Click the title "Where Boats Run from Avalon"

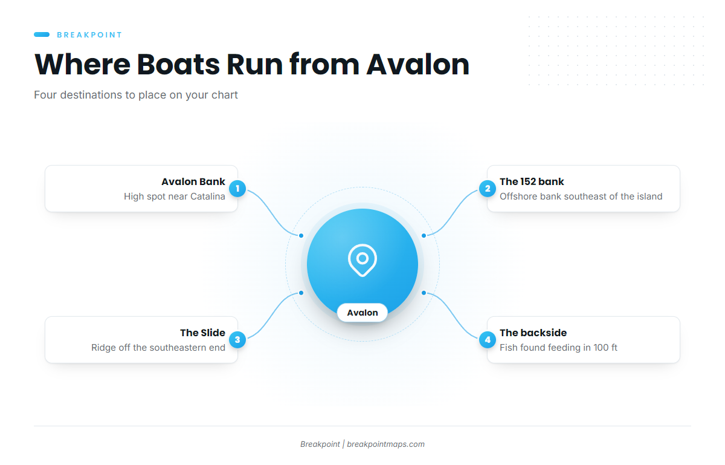252,64
